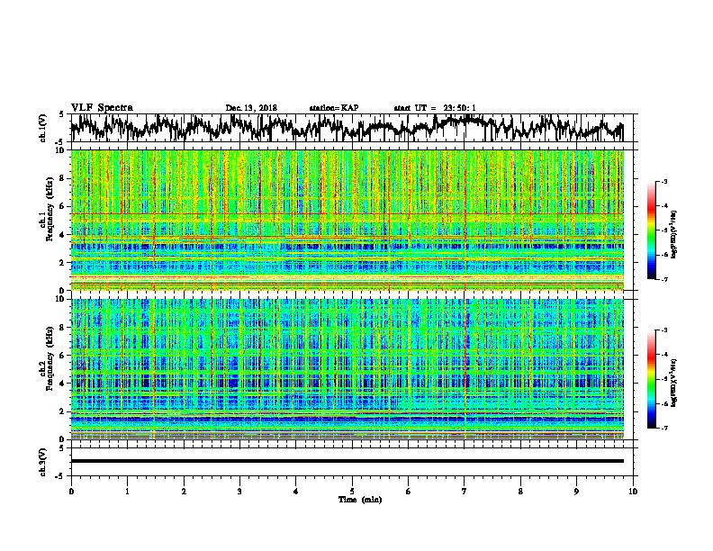Click the "VLF Spectra" title text
The width and height of the screenshot is (713, 551).
click(x=102, y=107)
